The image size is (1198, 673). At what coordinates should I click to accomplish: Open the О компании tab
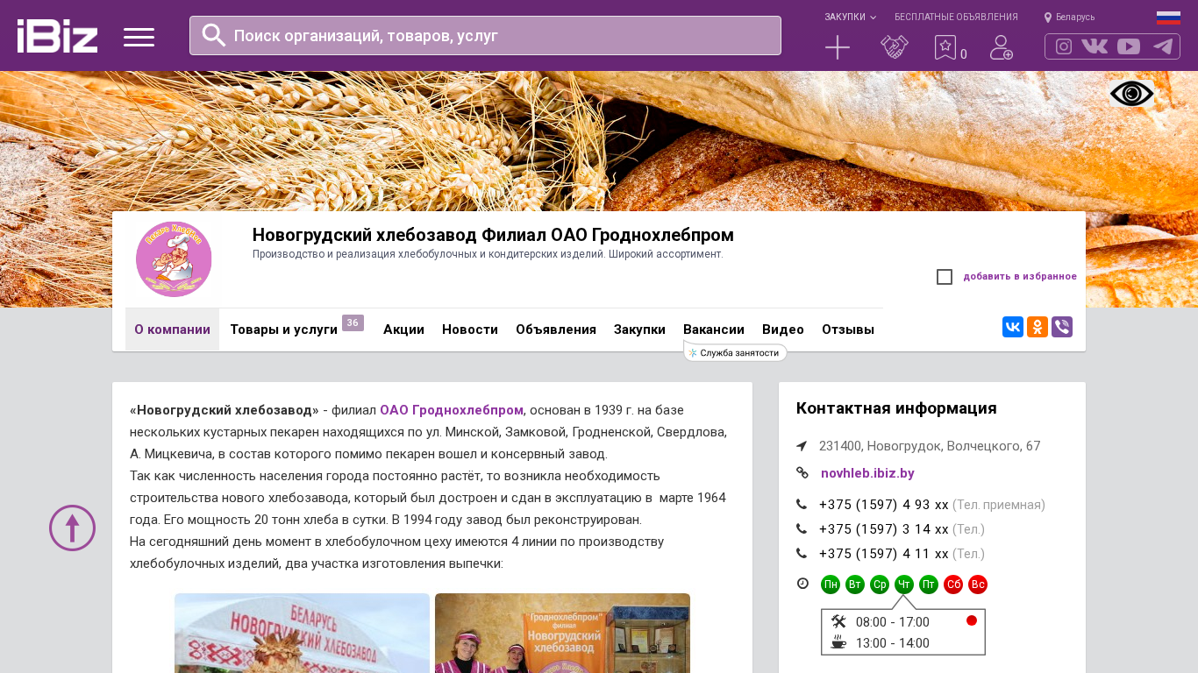click(x=172, y=329)
